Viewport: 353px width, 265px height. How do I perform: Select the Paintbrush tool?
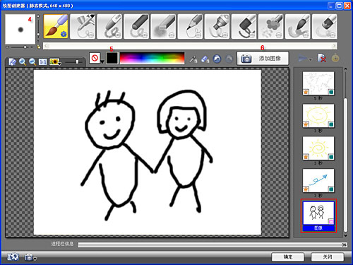tap(56, 26)
